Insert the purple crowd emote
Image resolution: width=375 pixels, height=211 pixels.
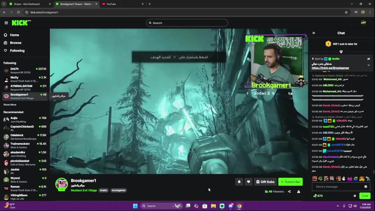click(350, 178)
